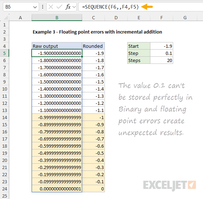The width and height of the screenshot is (203, 199).
Task: Click the Step value cell 0.1
Action: pos(161,53)
